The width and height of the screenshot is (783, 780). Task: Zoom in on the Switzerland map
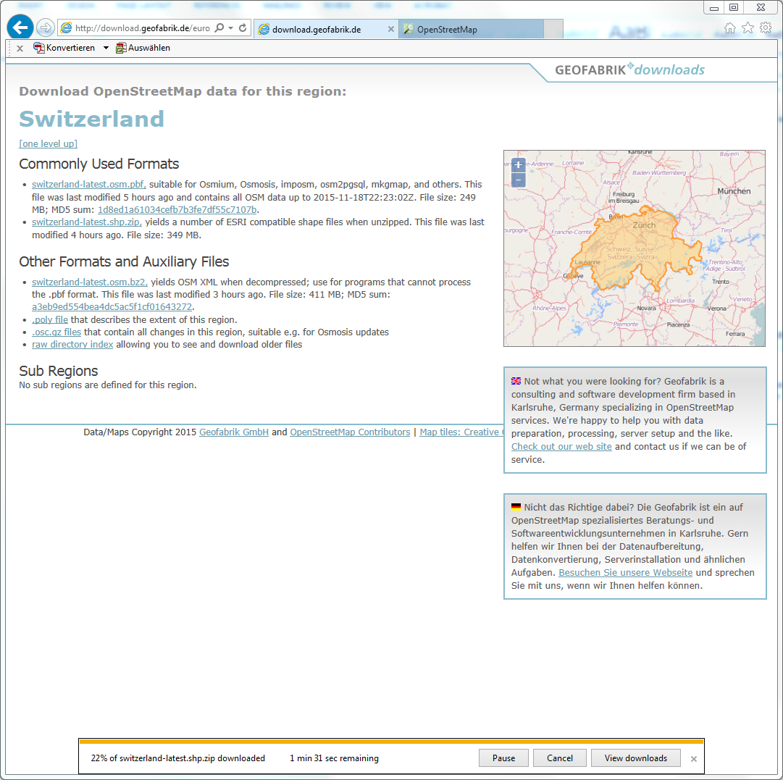518,165
